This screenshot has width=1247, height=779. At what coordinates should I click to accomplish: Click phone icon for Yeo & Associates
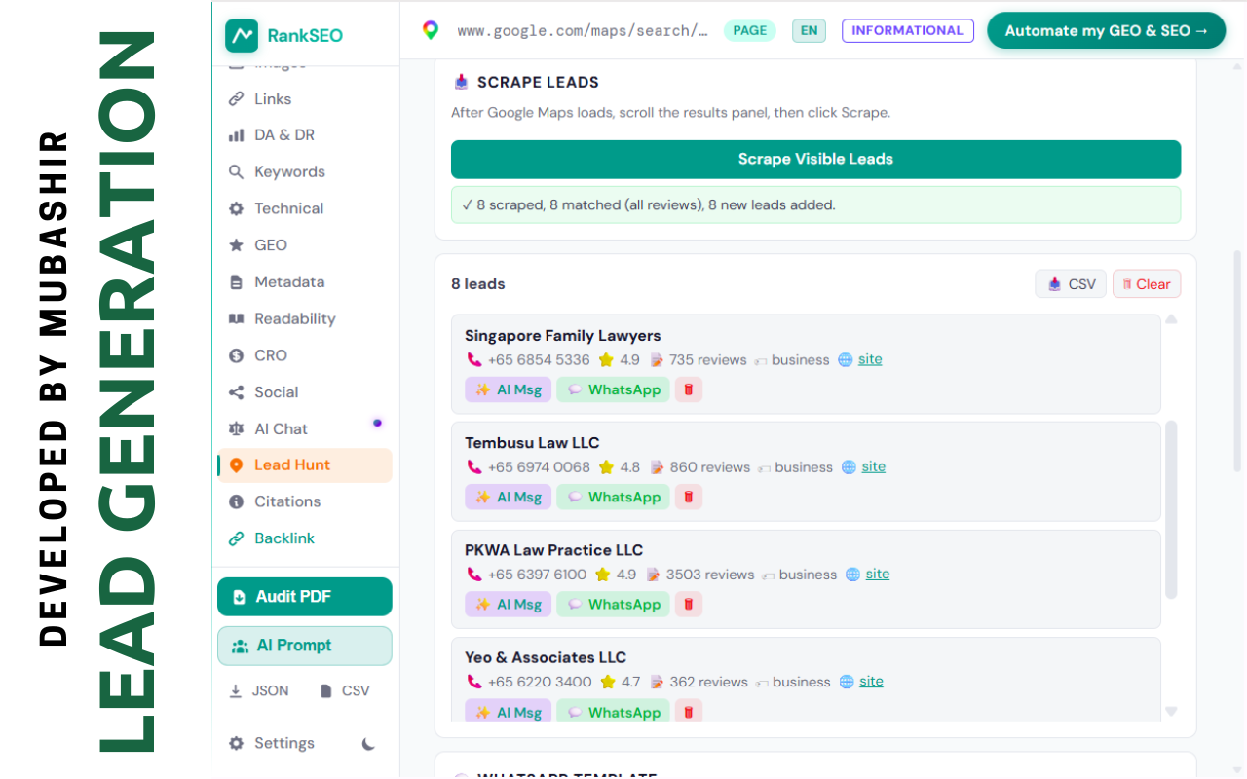point(474,682)
